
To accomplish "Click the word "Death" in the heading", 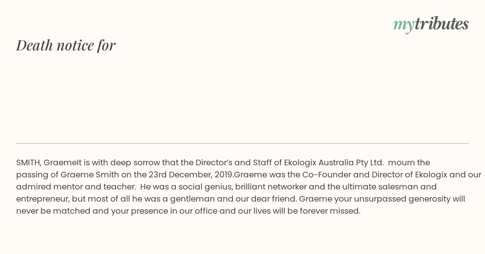I will pyautogui.click(x=35, y=45).
